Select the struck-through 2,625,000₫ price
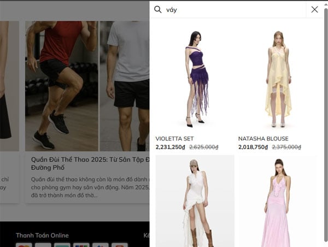Viewport: 328px width, 247px height. coord(204,147)
